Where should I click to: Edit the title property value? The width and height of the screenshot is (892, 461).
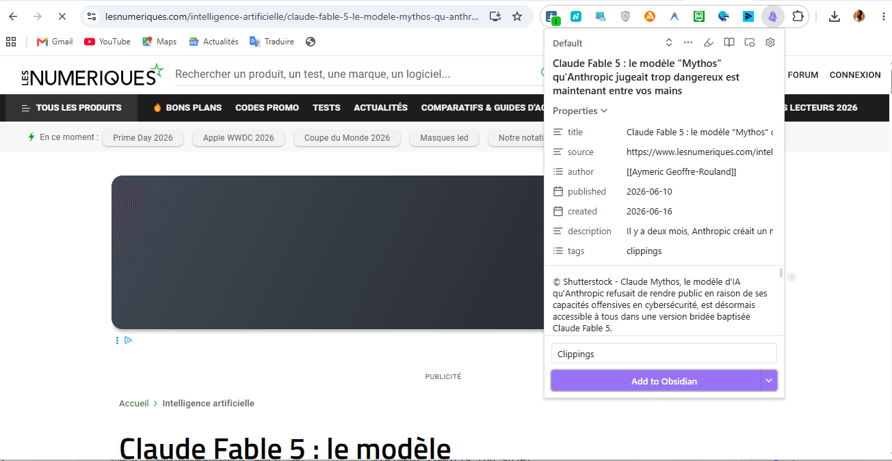700,132
